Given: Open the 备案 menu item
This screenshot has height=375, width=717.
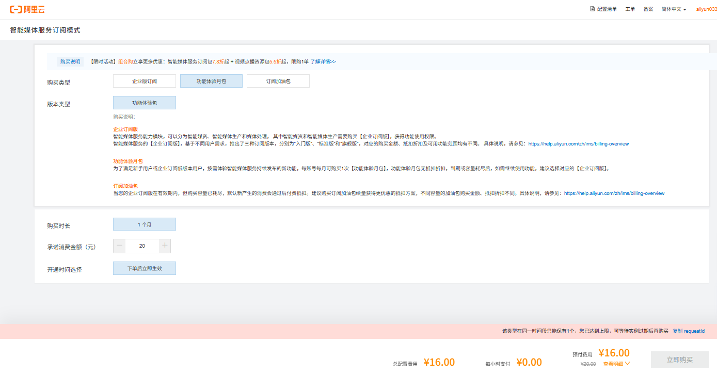Looking at the screenshot, I should (x=648, y=9).
